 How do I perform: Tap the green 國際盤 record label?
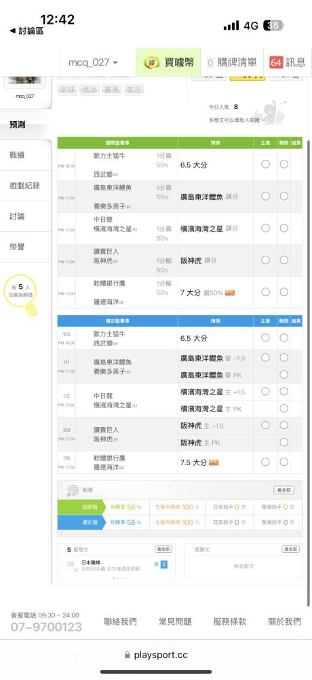click(82, 507)
